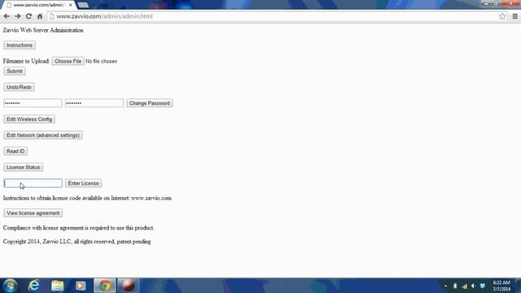Open the red ball app in taskbar

tap(129, 286)
